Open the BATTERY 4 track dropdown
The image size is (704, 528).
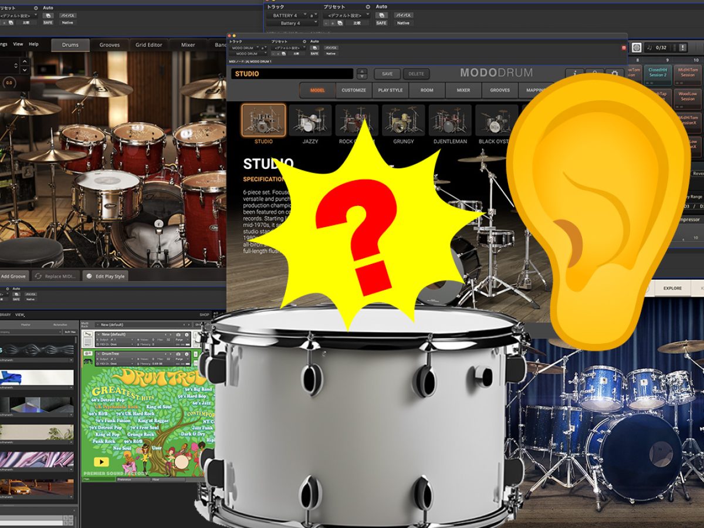(x=287, y=15)
